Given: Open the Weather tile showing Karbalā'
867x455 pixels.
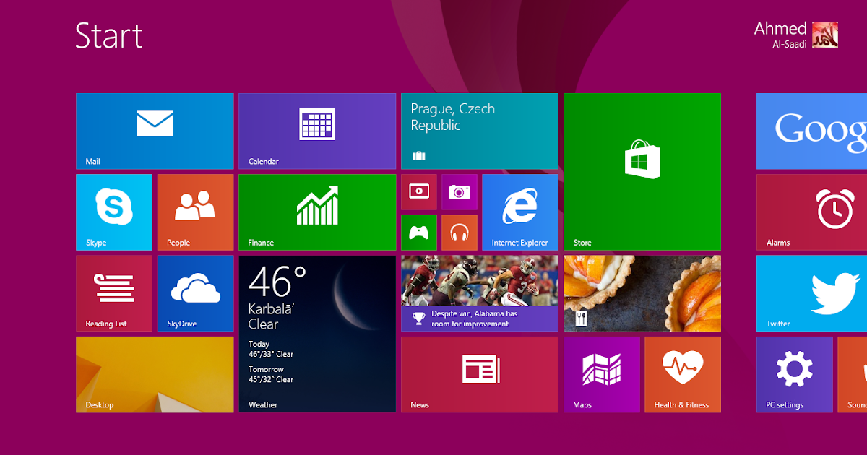Looking at the screenshot, I should pyautogui.click(x=317, y=334).
